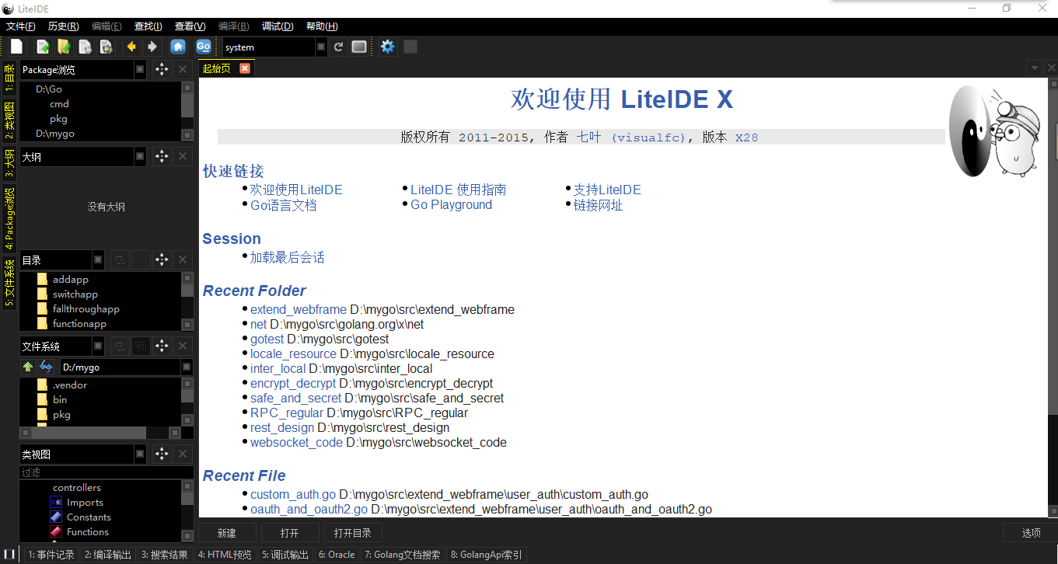This screenshot has height=564, width=1058.
Task: Toggle the 4: HTML预览 output pane
Action: pyautogui.click(x=225, y=555)
